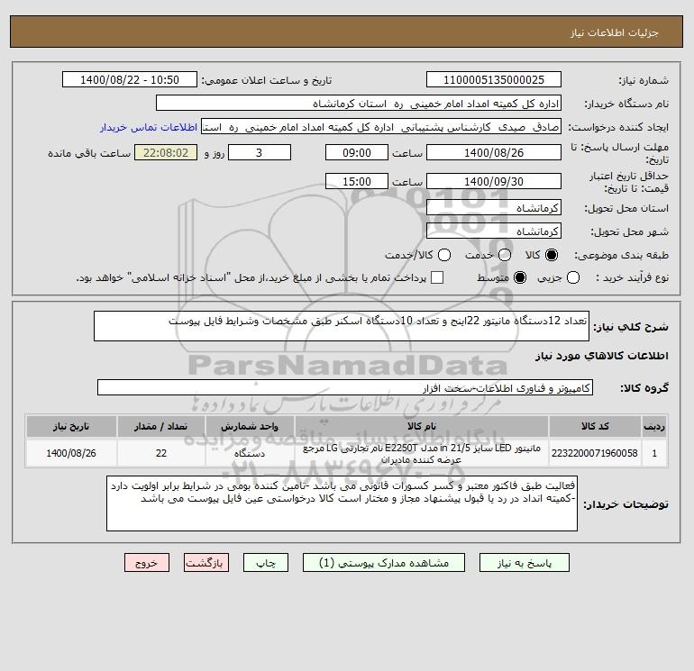Click the need date cell 1400/08/26

click(x=71, y=453)
